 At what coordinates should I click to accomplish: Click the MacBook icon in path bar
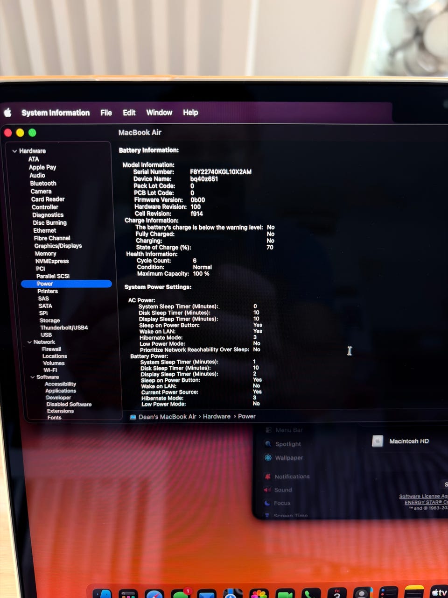tap(133, 417)
